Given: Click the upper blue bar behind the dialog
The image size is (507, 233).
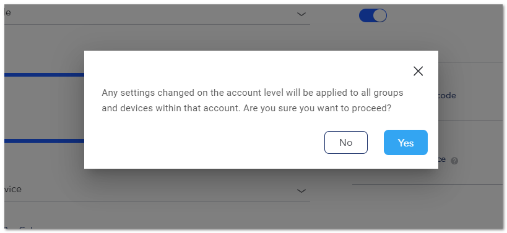Looking at the screenshot, I should pyautogui.click(x=45, y=75).
